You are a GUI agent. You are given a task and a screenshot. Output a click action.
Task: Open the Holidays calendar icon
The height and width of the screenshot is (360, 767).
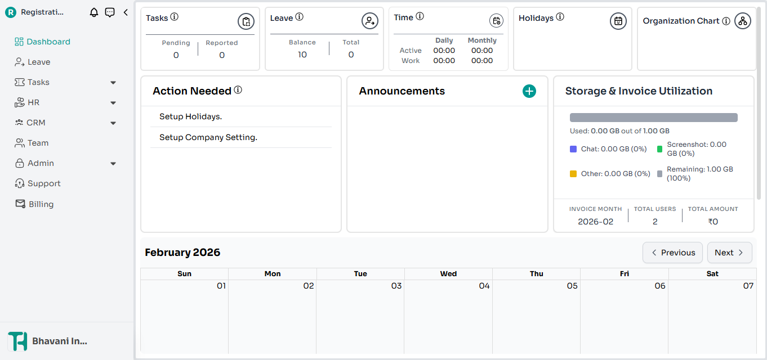[618, 21]
